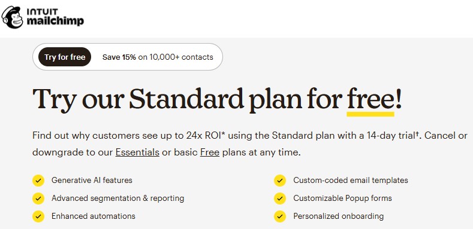Select the Personalized onboarding label
Image resolution: width=473 pixels, height=229 pixels.
coord(339,216)
